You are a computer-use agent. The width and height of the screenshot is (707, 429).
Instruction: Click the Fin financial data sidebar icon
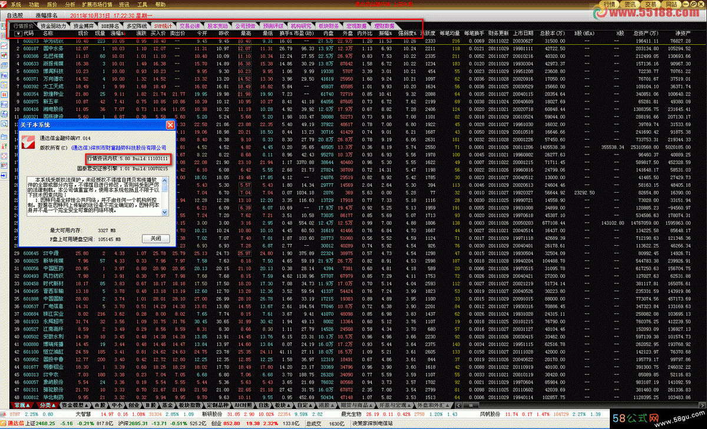point(4,75)
